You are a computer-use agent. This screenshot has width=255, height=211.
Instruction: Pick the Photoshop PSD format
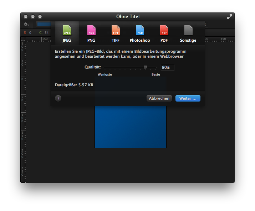click(x=140, y=31)
